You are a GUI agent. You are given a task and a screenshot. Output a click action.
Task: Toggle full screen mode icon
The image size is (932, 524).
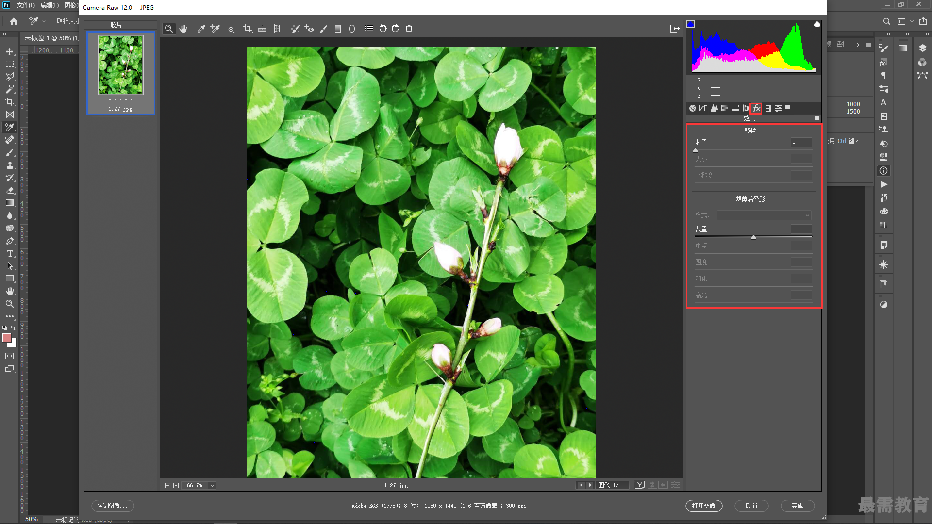pos(675,29)
